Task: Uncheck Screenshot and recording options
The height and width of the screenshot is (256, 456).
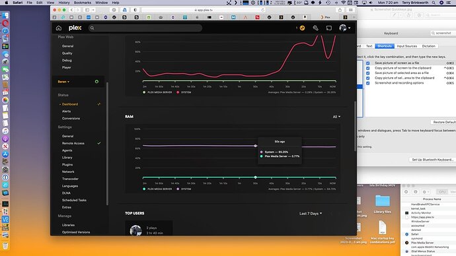Action: [x=368, y=83]
